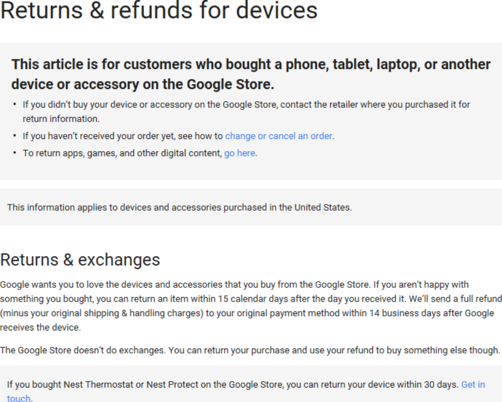The height and width of the screenshot is (402, 502).
Task: Click the United States availability notice
Action: [179, 207]
